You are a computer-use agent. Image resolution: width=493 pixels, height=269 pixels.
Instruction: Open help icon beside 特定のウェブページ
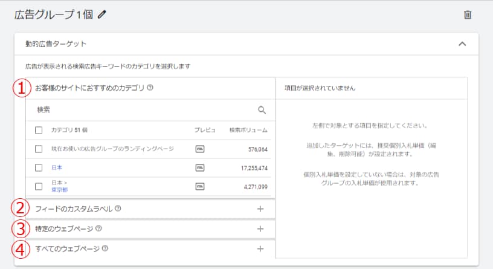point(98,228)
